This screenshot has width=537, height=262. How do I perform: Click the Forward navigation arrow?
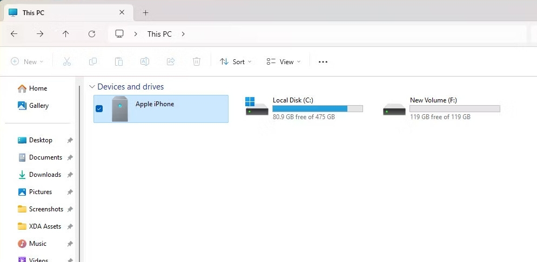40,34
